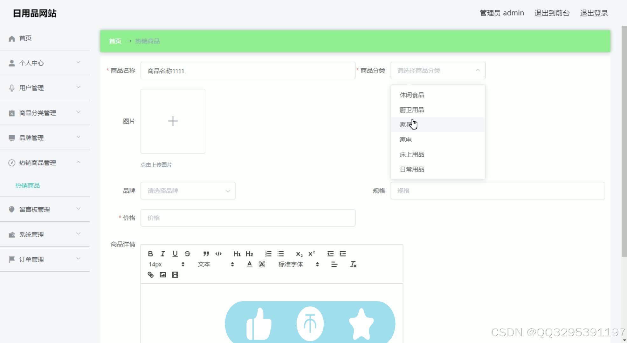Viewport: 627px width, 343px height.
Task: Click the thumbs-up like icon
Action: 259,324
